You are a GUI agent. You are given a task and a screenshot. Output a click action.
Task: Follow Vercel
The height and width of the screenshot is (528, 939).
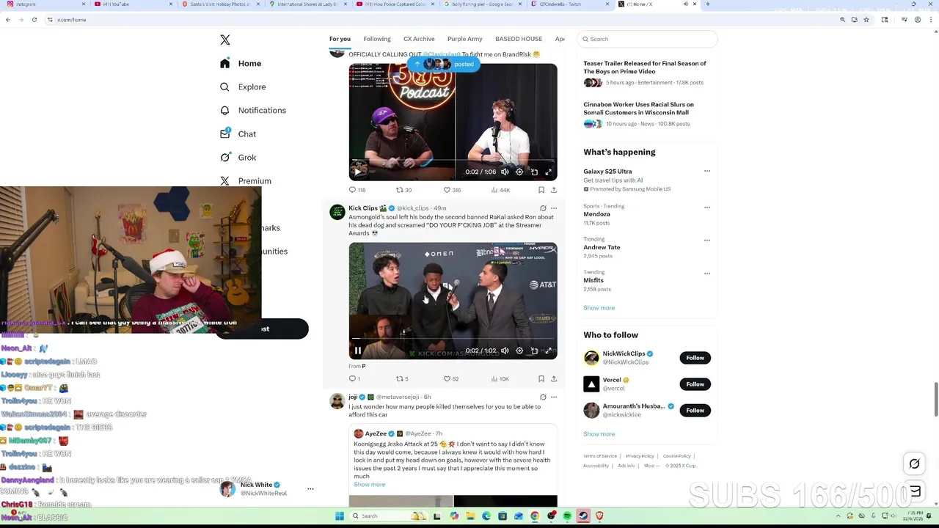[695, 384]
